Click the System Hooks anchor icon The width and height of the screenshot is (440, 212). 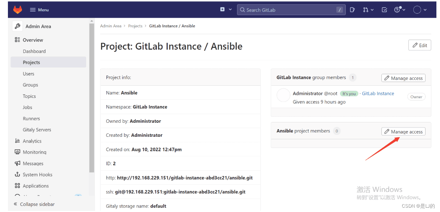click(x=17, y=174)
